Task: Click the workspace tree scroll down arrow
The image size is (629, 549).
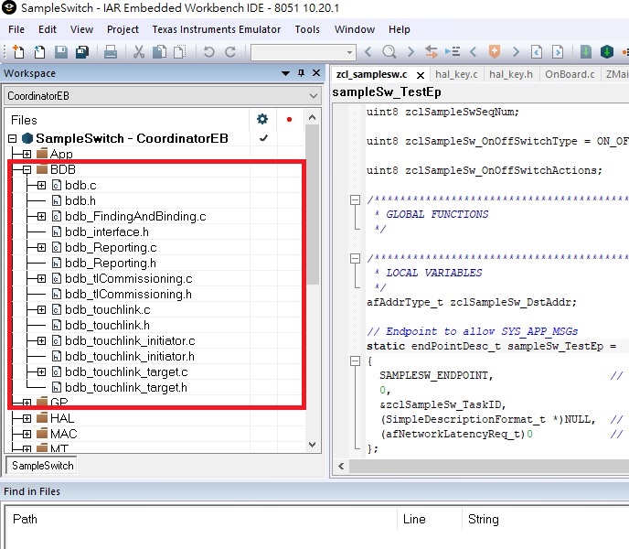Action: pyautogui.click(x=313, y=445)
